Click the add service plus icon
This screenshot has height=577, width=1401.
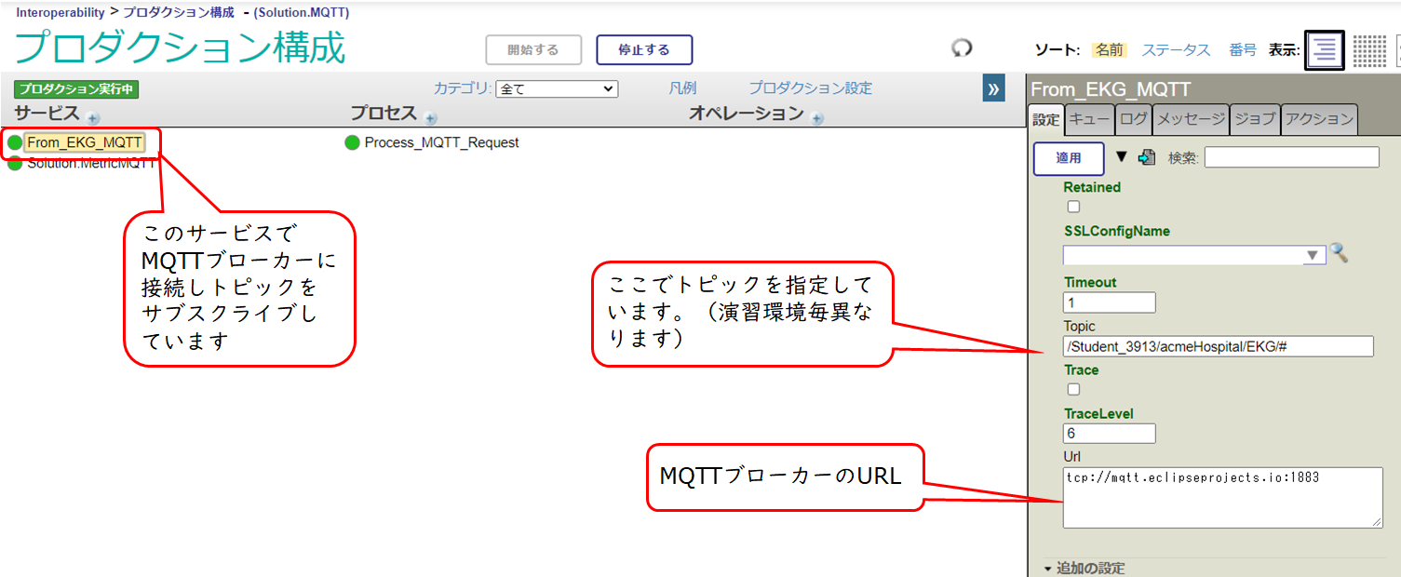[x=92, y=118]
